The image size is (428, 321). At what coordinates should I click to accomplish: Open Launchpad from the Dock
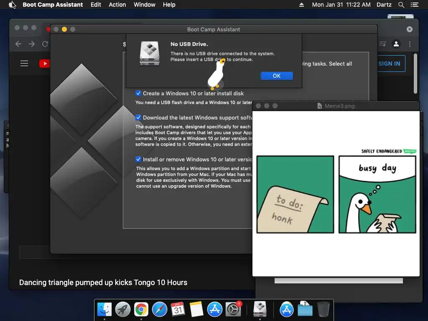pyautogui.click(x=123, y=310)
